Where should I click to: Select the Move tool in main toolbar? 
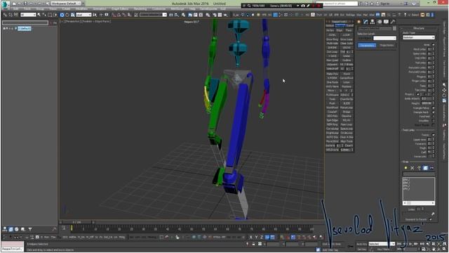(62, 15)
